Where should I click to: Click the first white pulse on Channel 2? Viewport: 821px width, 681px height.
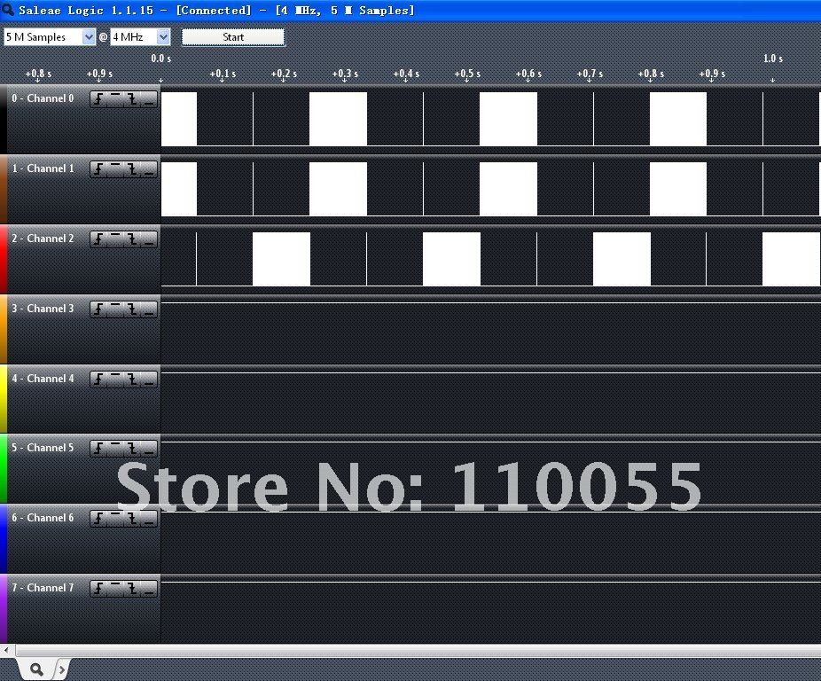(x=281, y=259)
